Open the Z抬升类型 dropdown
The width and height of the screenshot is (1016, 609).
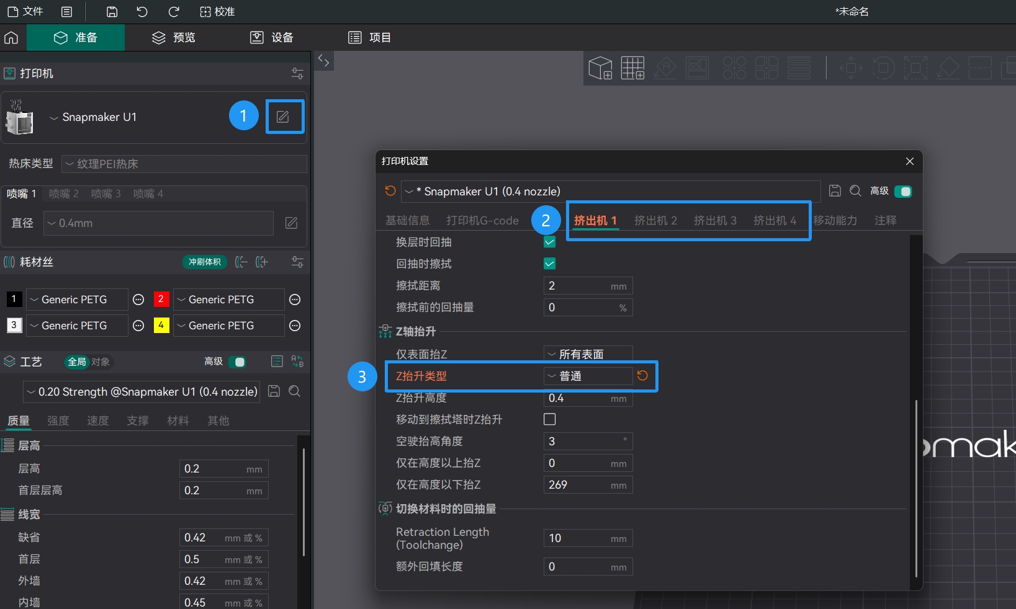(587, 376)
